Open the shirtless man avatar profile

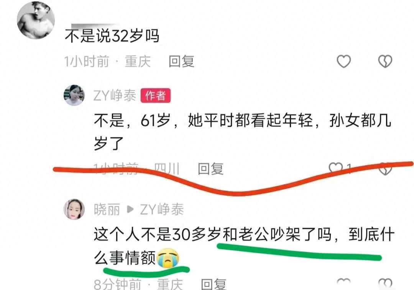(36, 20)
